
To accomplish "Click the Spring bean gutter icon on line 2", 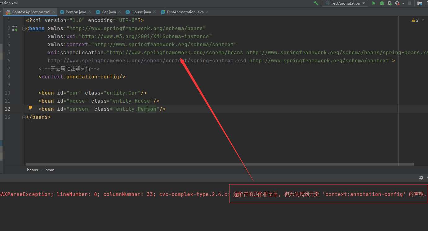I will click(15, 28).
